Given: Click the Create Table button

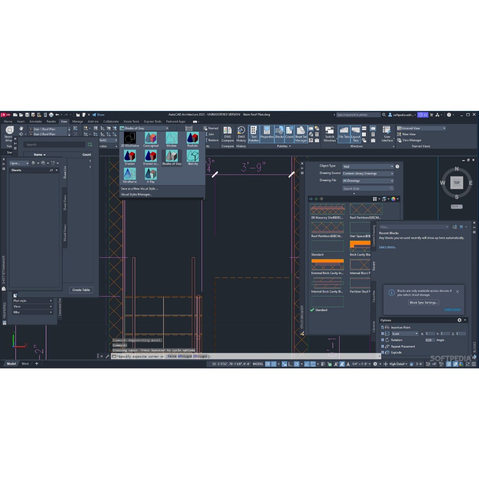Looking at the screenshot, I should click(x=81, y=290).
